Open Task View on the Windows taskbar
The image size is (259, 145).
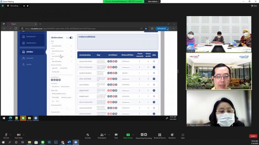(x=22, y=142)
